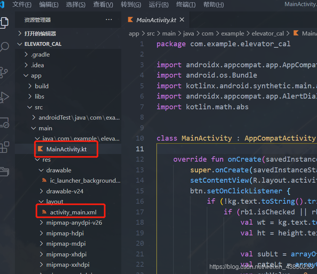Collapse the drawable folder
Viewport: 317px width, 274px height.
point(68,170)
